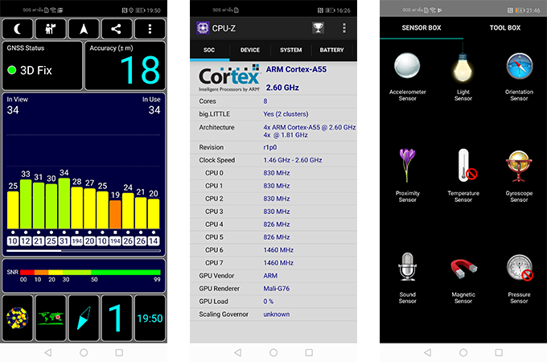547x362 pixels.
Task: Tap the share icon in GPS toolbar
Action: pyautogui.click(x=117, y=29)
